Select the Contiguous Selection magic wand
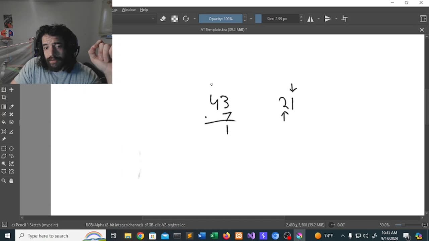The height and width of the screenshot is (241, 429). 4,164
